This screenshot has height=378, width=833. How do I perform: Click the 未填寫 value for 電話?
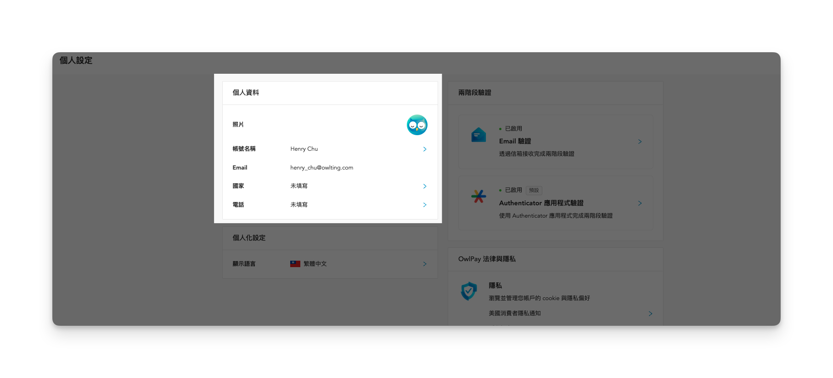click(x=299, y=205)
